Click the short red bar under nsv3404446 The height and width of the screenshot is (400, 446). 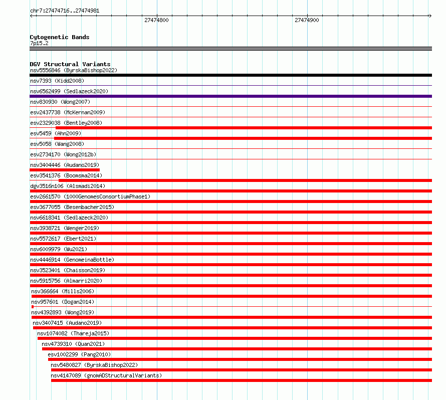(x=65, y=170)
